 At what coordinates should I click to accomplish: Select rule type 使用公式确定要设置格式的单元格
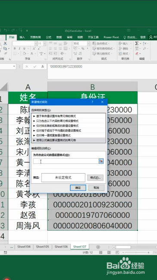click(69, 140)
